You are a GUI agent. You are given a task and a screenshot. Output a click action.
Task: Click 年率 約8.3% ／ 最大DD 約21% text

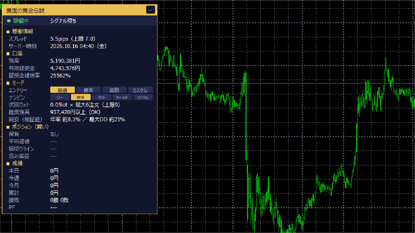point(87,119)
